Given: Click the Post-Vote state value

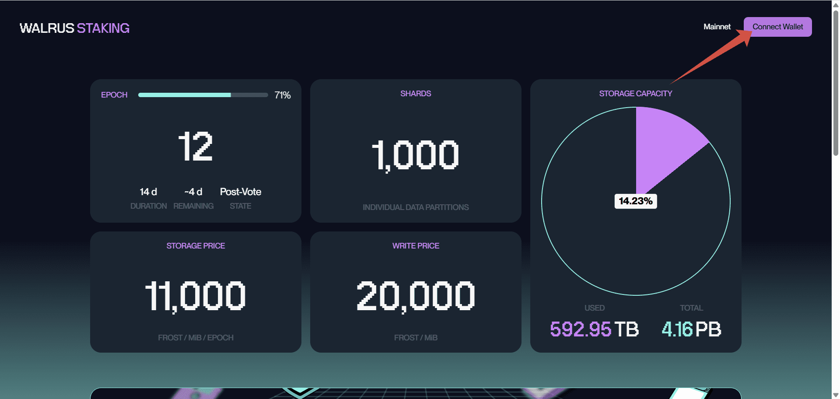Looking at the screenshot, I should [x=240, y=192].
